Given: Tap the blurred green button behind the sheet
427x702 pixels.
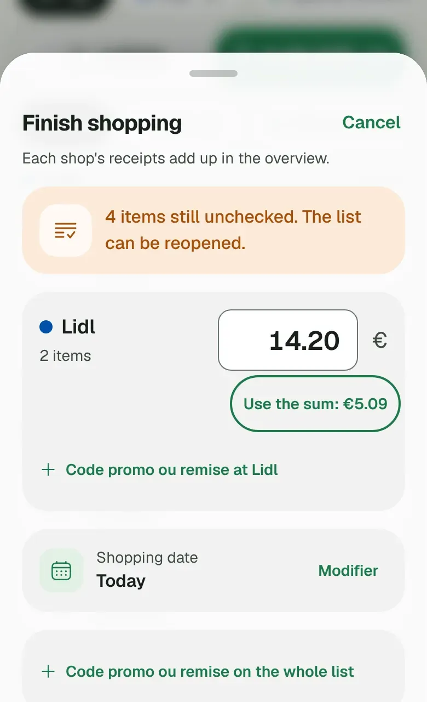Looking at the screenshot, I should click(309, 41).
